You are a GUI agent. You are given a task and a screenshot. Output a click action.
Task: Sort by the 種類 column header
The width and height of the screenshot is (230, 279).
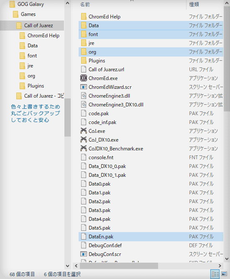pyautogui.click(x=194, y=5)
